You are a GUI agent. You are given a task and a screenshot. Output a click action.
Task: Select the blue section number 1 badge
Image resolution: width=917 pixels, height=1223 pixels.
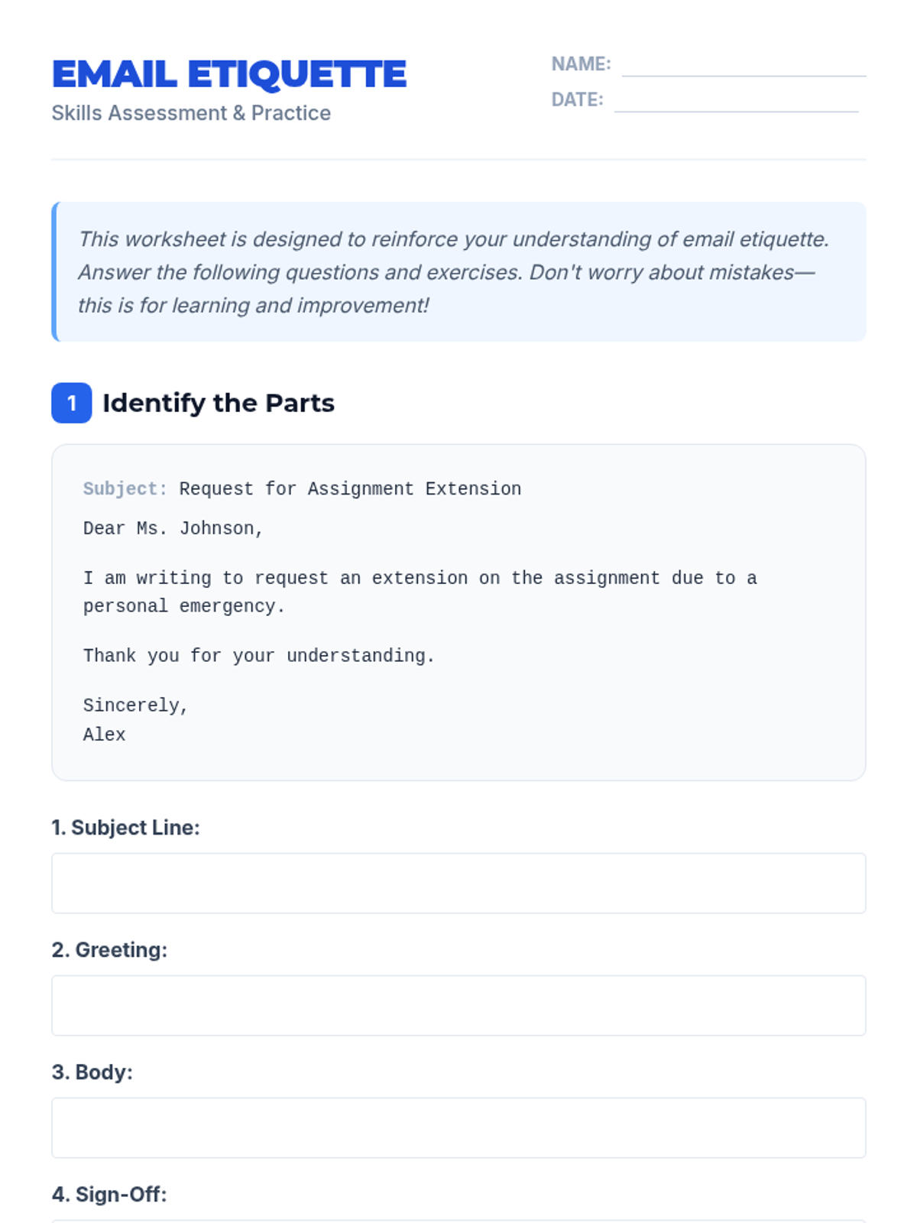[72, 403]
